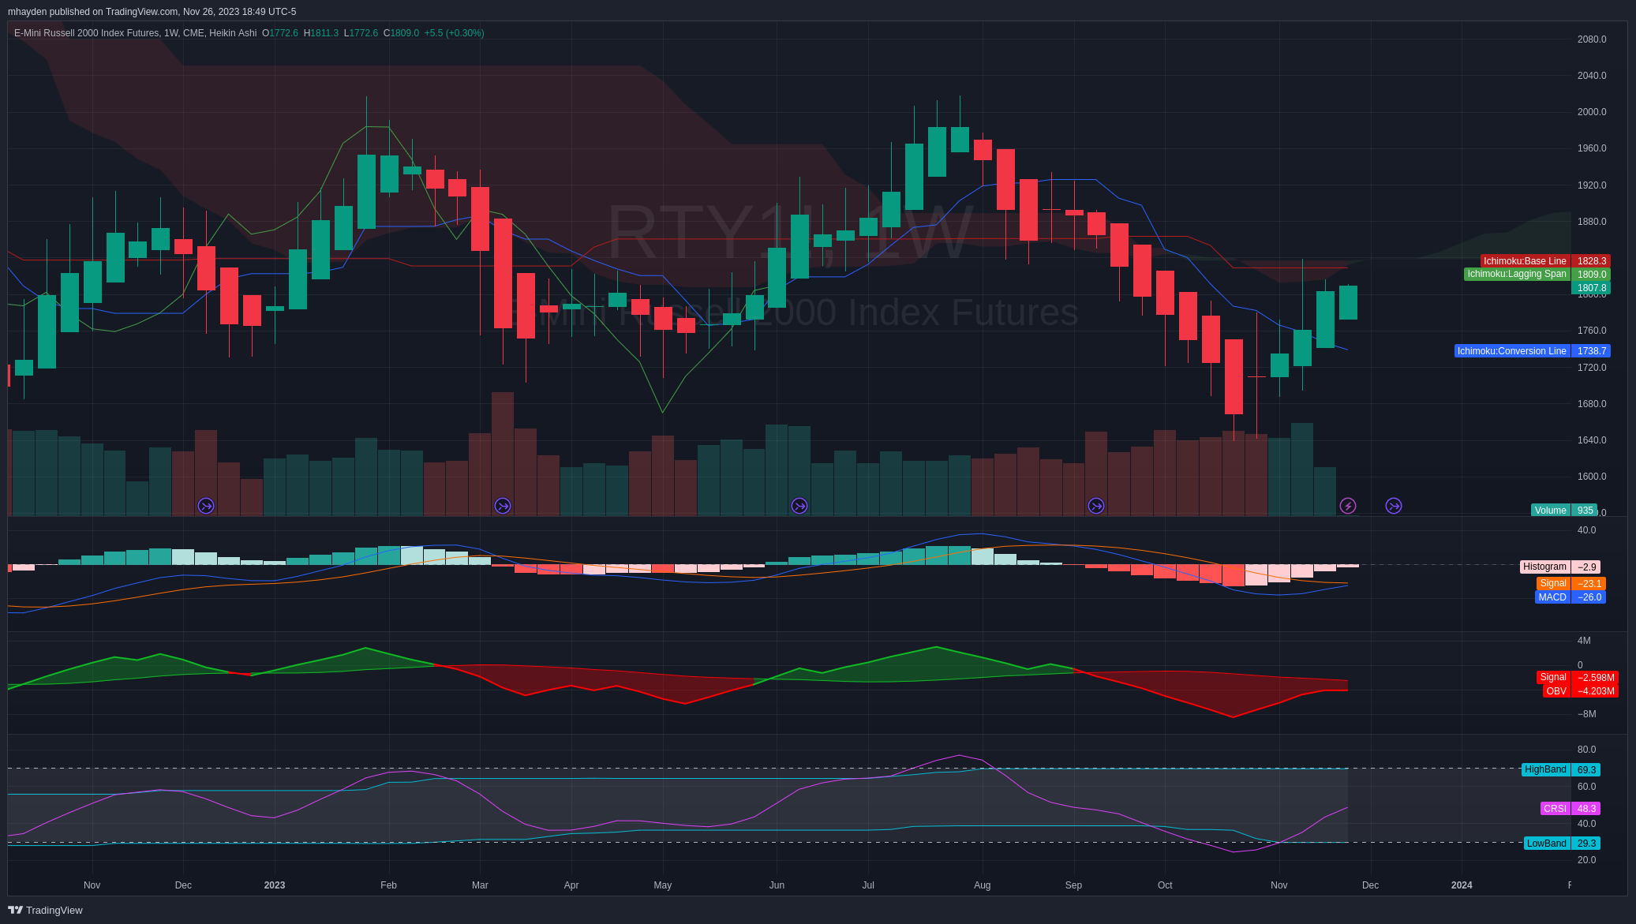Click the mhayden publisher attribution text
The height and width of the screenshot is (924, 1636).
click(152, 12)
